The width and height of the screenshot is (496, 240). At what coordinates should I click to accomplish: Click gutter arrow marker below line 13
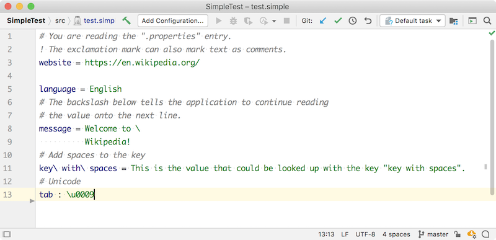click(x=32, y=201)
